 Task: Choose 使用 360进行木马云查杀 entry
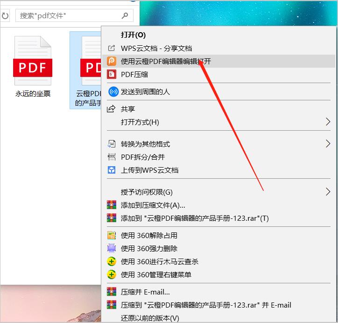click(x=218, y=261)
